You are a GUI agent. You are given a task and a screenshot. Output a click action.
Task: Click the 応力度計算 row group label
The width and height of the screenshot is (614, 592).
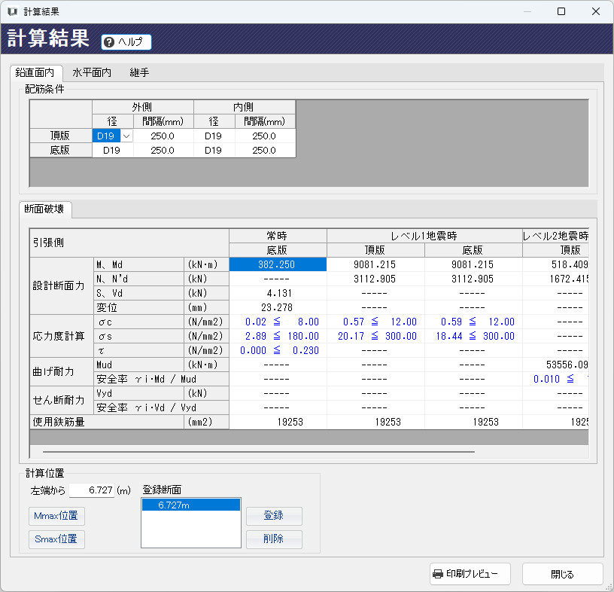62,336
